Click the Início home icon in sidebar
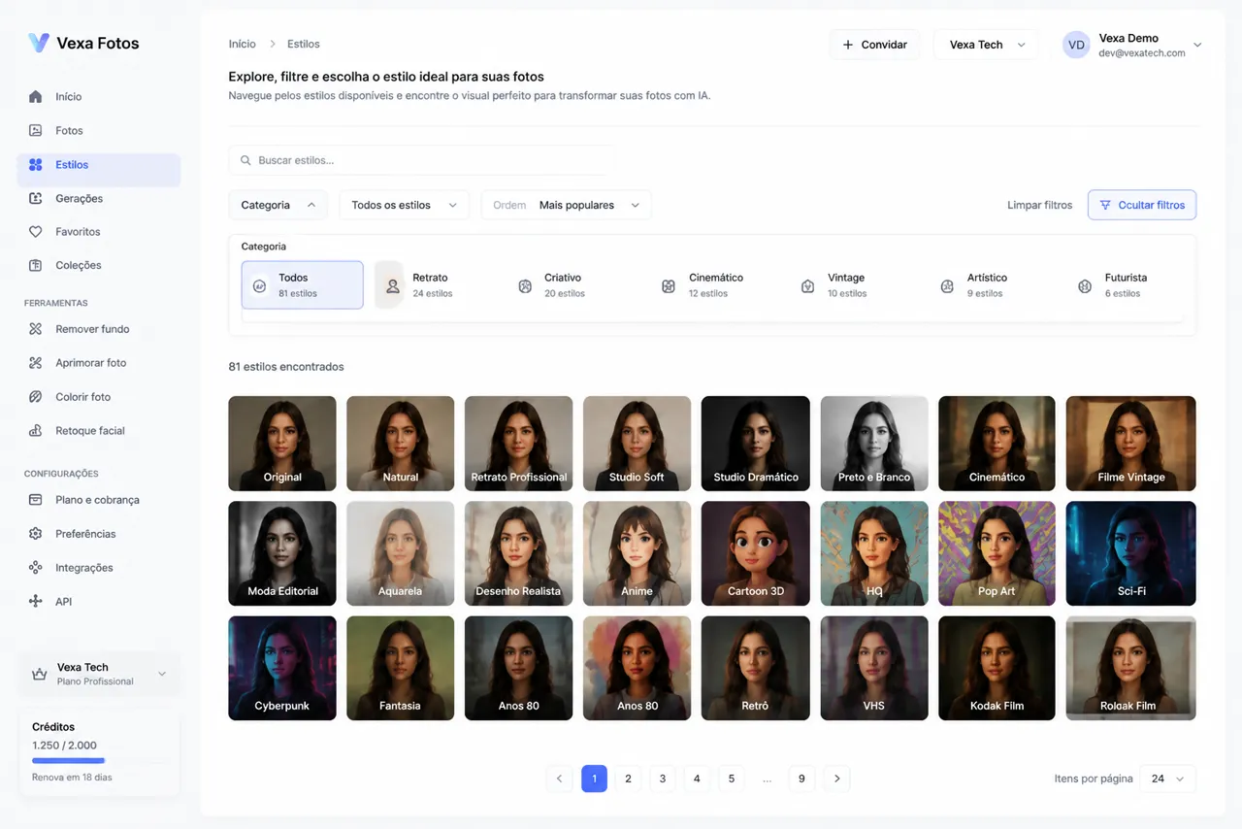1242x829 pixels. point(36,97)
